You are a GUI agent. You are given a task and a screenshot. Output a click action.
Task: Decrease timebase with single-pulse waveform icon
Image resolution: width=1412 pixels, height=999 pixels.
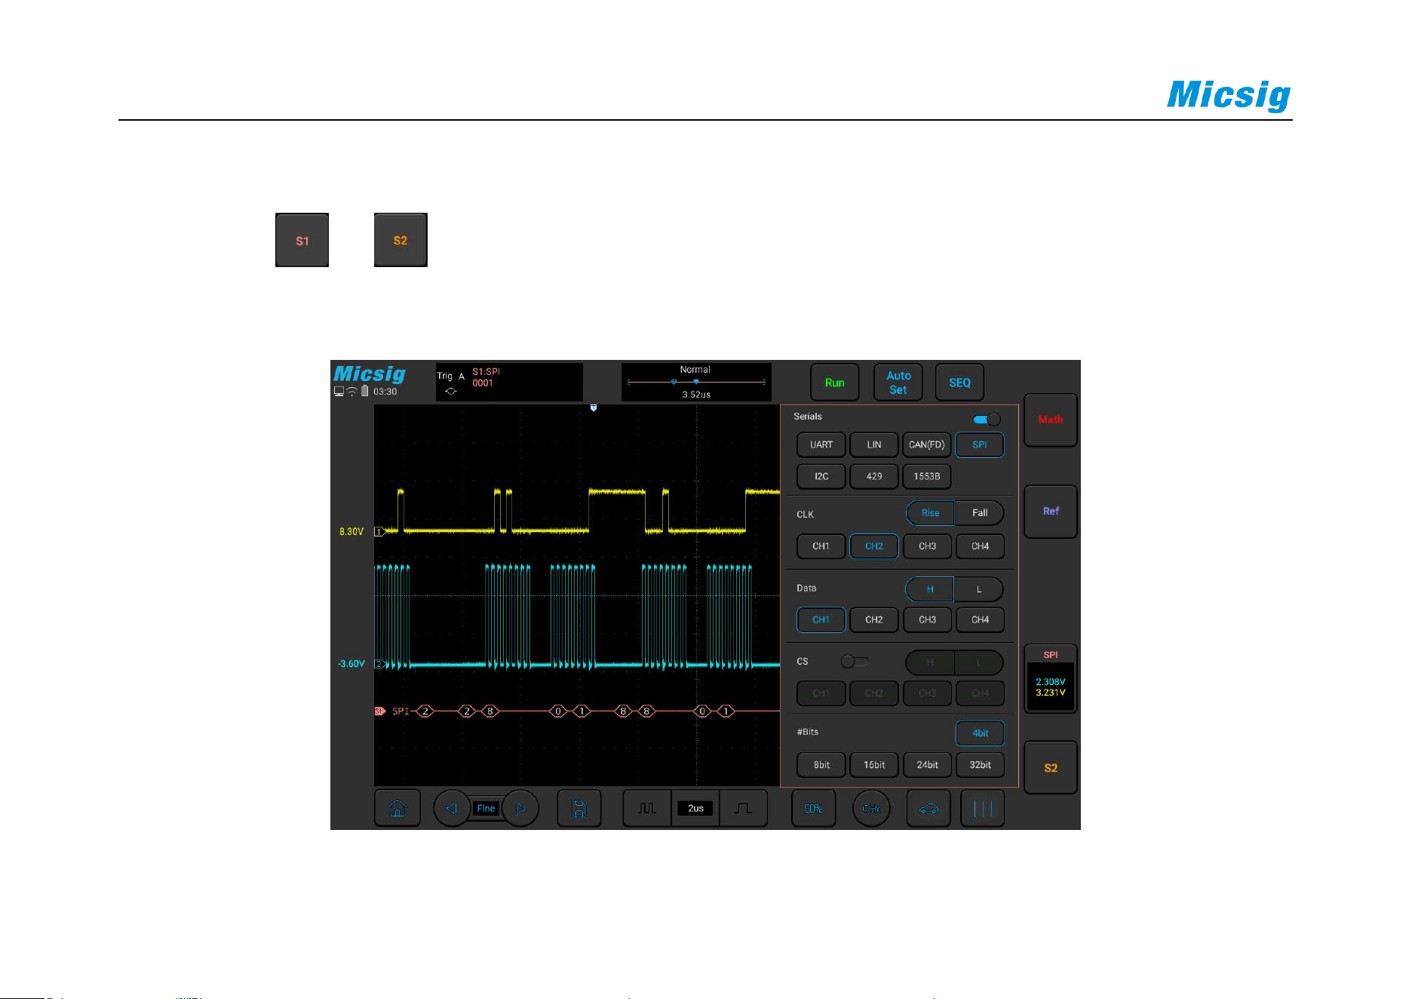[743, 808]
